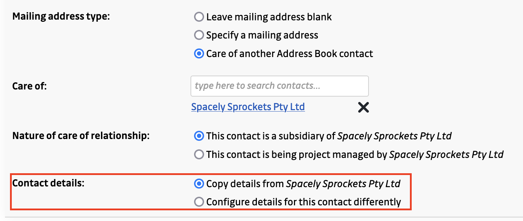Viewport: 523px width, 221px height.
Task: Click the Nature of care of relationship label
Action: coord(81,136)
